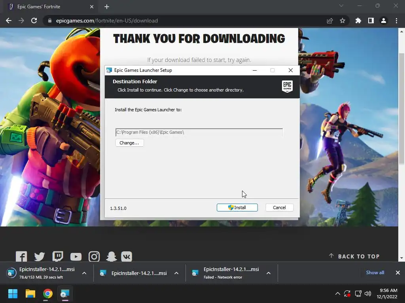Click the page vertical scrollbar
This screenshot has height=303, width=405.
[x=401, y=108]
